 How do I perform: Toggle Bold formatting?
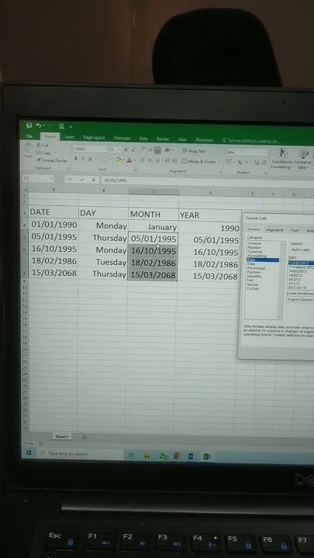[x=75, y=159]
